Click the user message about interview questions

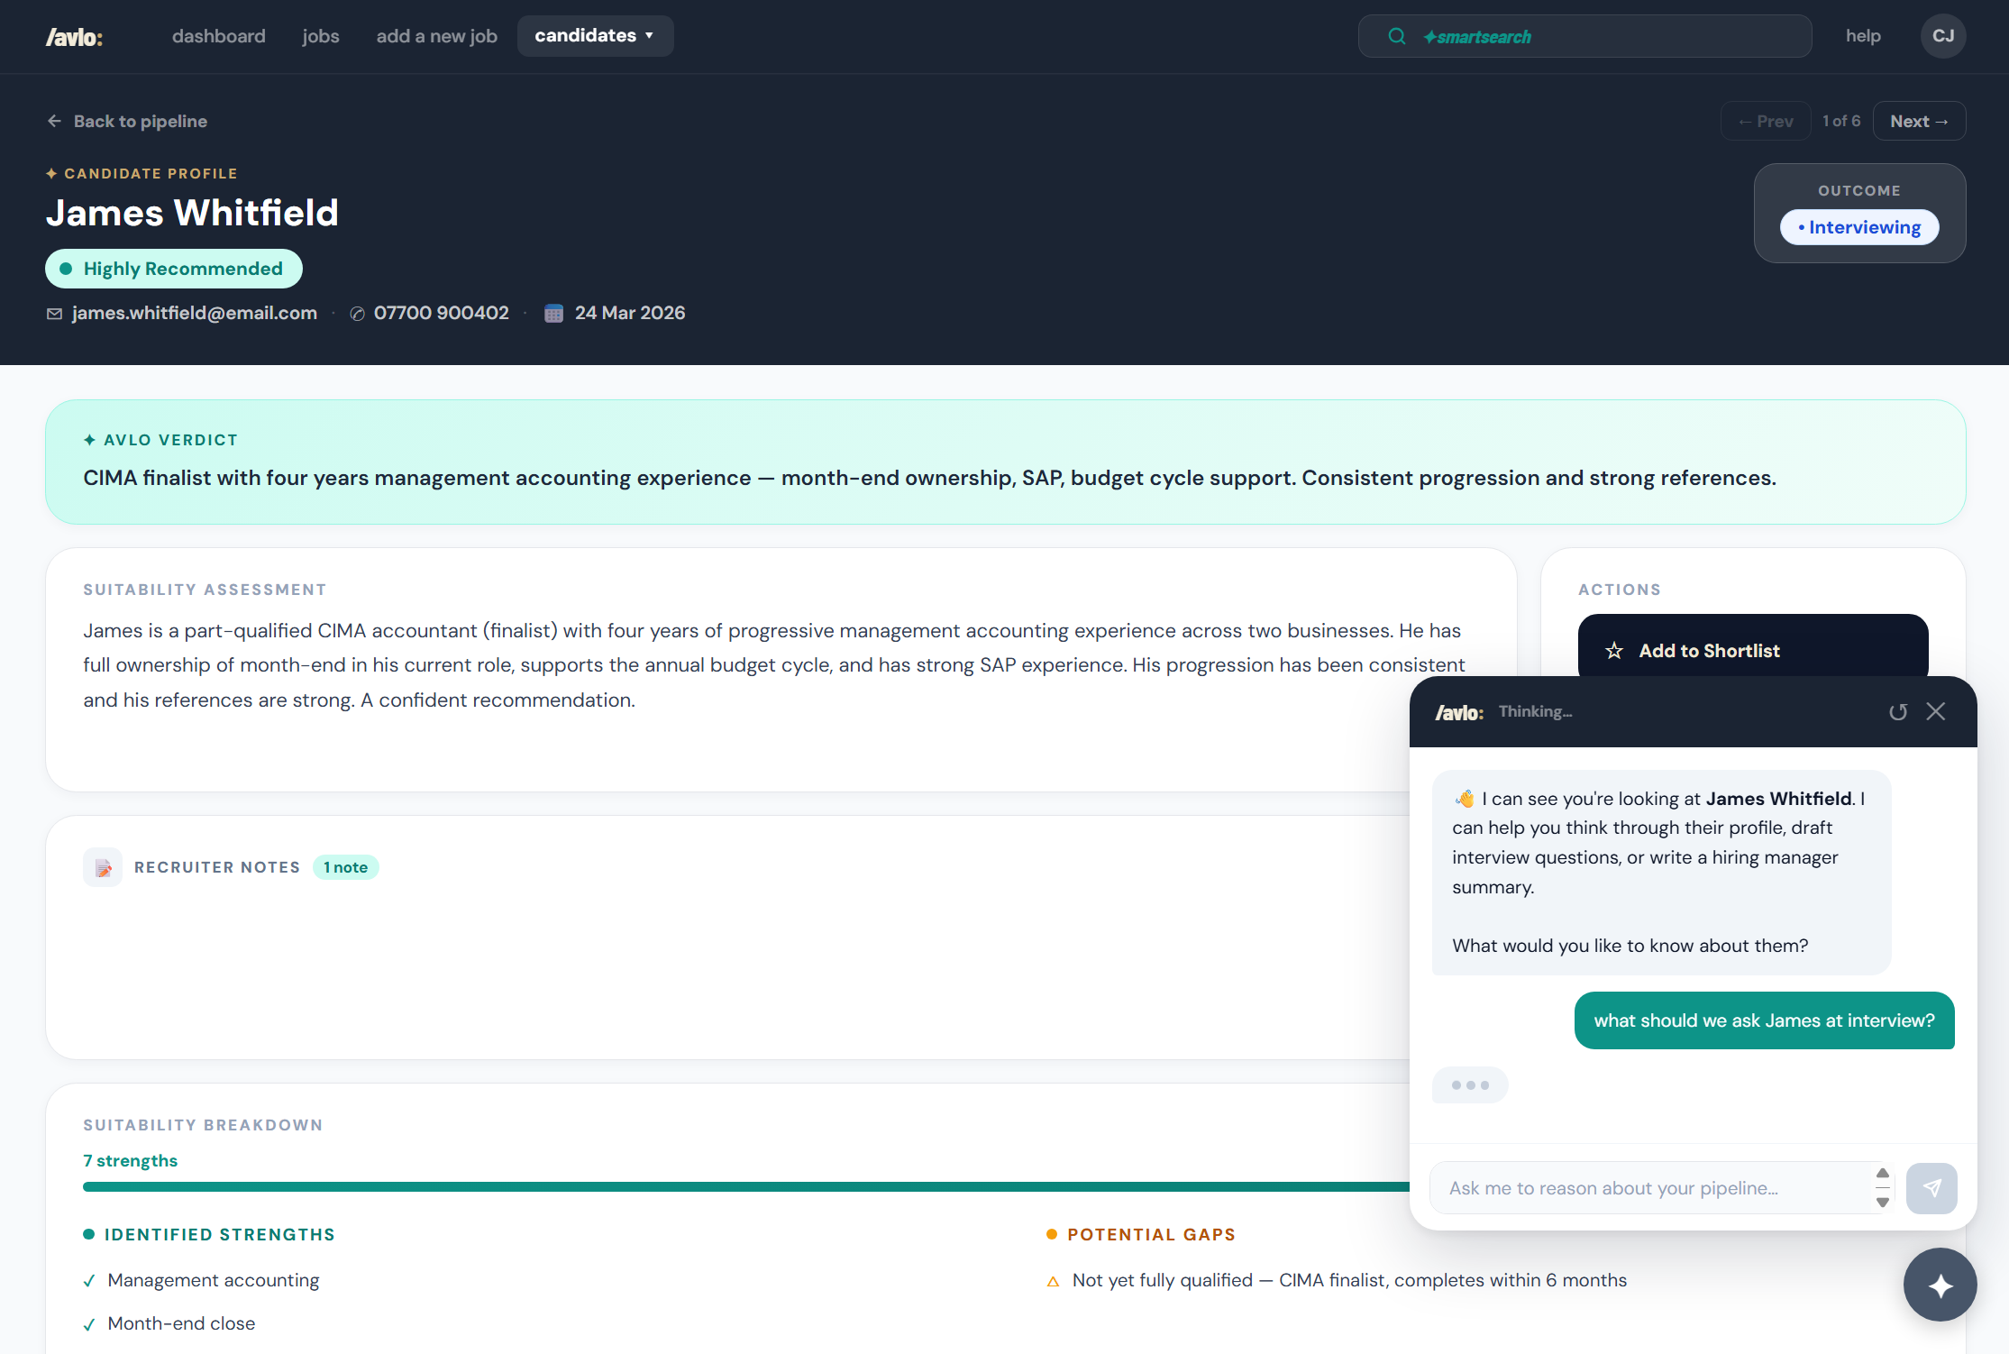click(x=1765, y=1020)
